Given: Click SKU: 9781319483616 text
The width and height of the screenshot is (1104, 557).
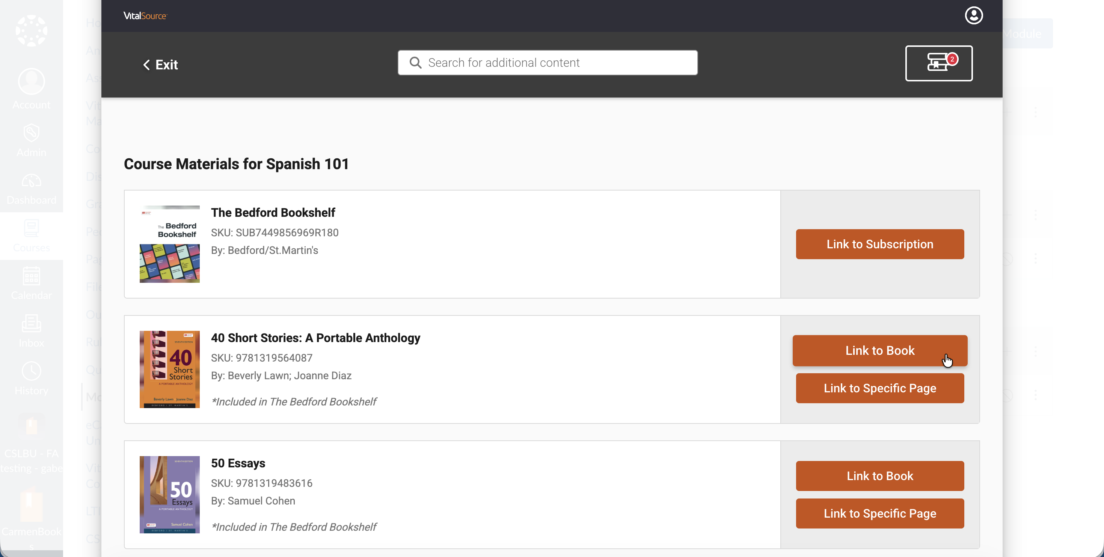Looking at the screenshot, I should click(x=261, y=483).
